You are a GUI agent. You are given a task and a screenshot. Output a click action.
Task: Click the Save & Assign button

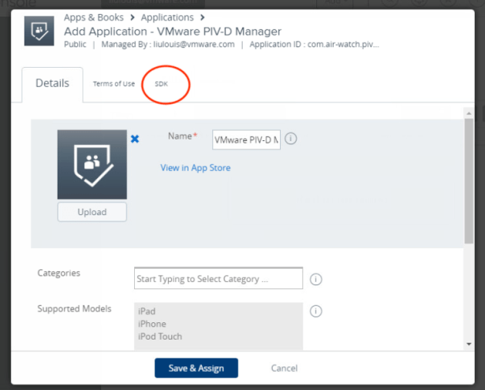(196, 368)
